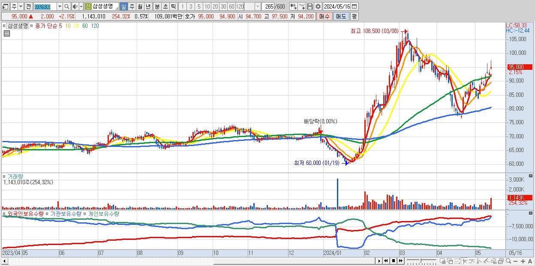
Task: Close the holdings panel via X button
Action: pyautogui.click(x=532, y=213)
